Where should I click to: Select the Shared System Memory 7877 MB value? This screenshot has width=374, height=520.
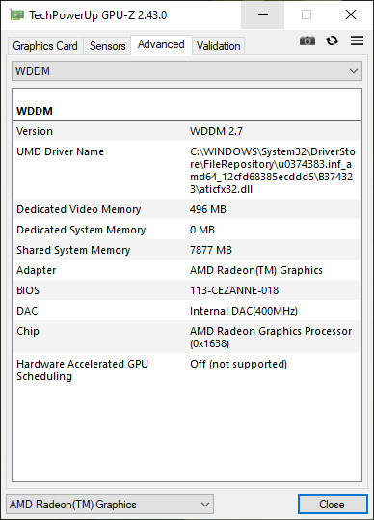(211, 250)
